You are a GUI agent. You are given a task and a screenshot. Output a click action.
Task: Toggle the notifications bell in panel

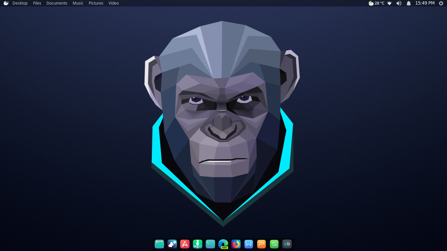pyautogui.click(x=409, y=3)
